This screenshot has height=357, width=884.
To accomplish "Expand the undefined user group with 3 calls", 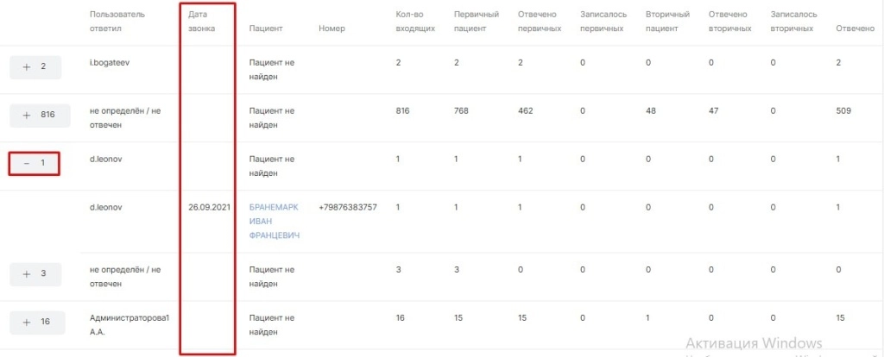I will click(35, 273).
